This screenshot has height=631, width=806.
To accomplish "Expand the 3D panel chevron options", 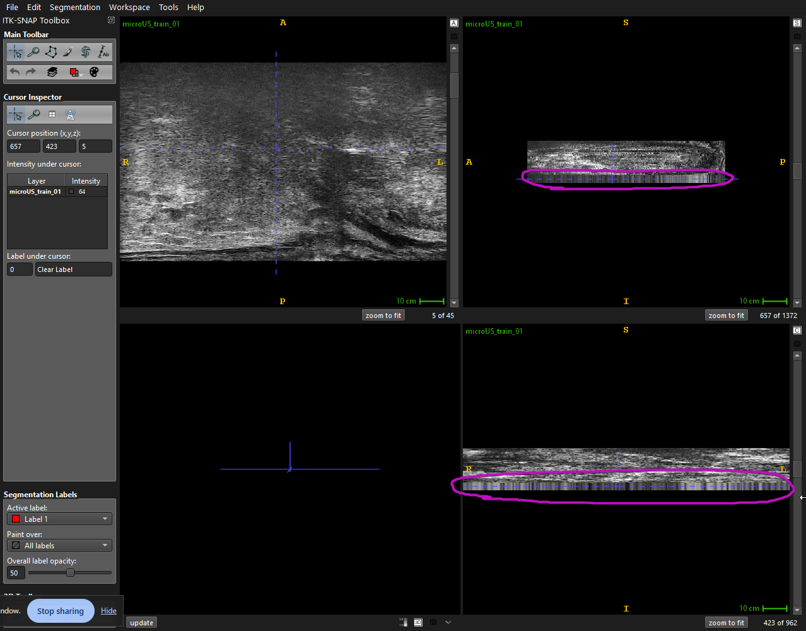I will coord(448,622).
